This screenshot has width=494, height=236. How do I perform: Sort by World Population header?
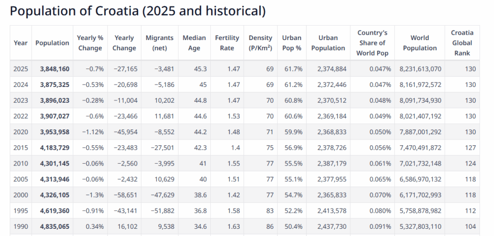click(420, 43)
